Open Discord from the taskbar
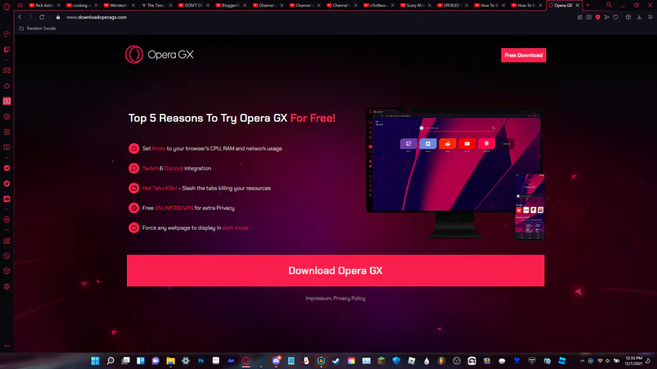Image resolution: width=657 pixels, height=369 pixels. point(276,361)
